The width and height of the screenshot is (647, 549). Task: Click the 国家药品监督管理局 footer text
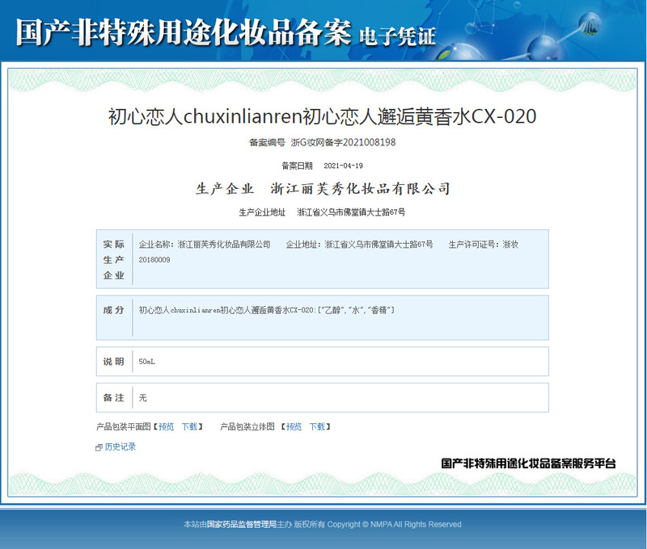click(241, 524)
